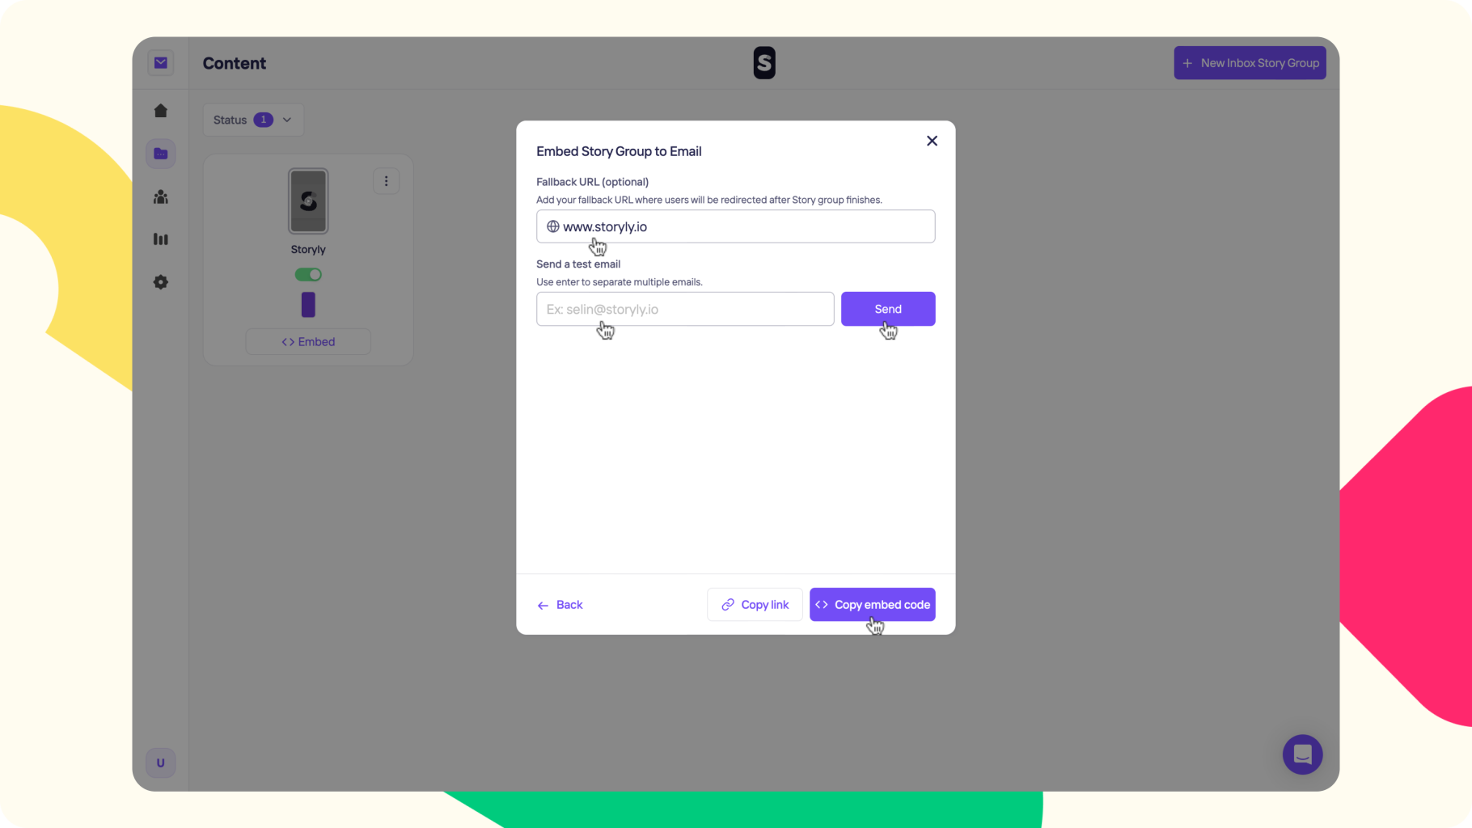Click the globe icon in Fallback URL field
This screenshot has height=828, width=1472.
pyautogui.click(x=553, y=226)
